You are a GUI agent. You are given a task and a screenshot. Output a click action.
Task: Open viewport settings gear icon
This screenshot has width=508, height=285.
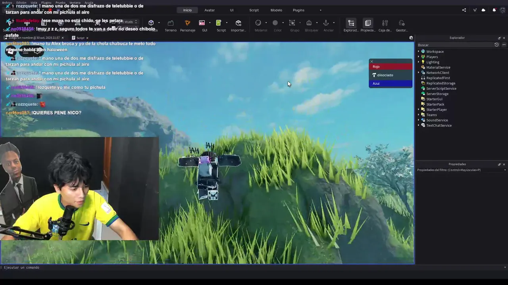tap(411, 38)
